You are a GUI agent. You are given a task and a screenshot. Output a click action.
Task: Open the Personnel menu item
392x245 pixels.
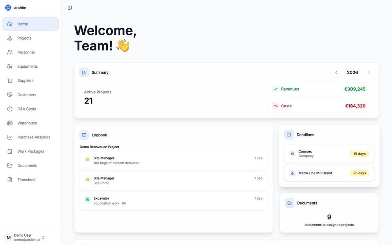tap(30, 52)
